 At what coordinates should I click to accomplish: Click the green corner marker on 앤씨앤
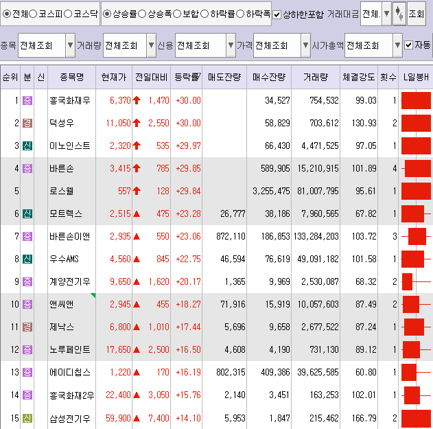pos(93,296)
